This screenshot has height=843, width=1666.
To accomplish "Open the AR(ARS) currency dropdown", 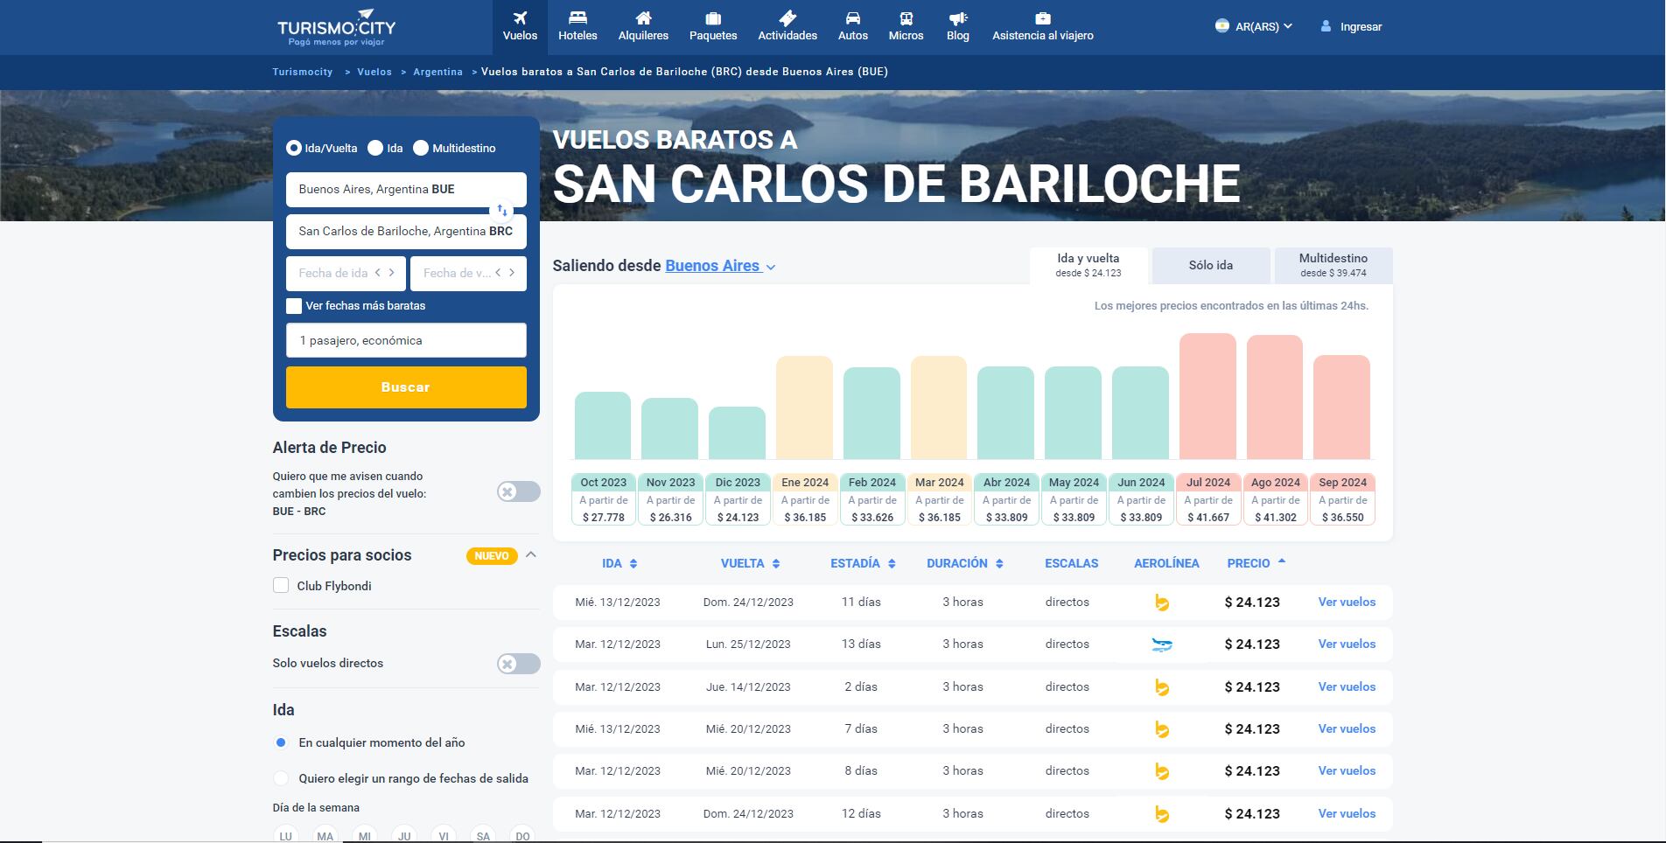I will [x=1254, y=26].
